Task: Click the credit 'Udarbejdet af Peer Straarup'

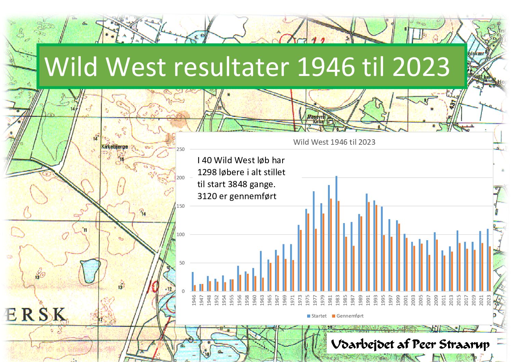Action: tap(410, 345)
